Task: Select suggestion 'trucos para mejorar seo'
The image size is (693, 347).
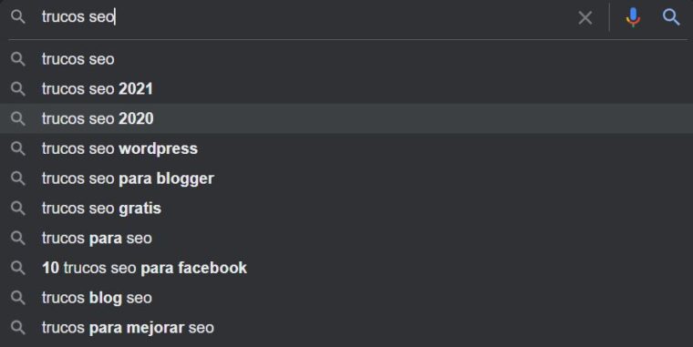Action: 346,328
